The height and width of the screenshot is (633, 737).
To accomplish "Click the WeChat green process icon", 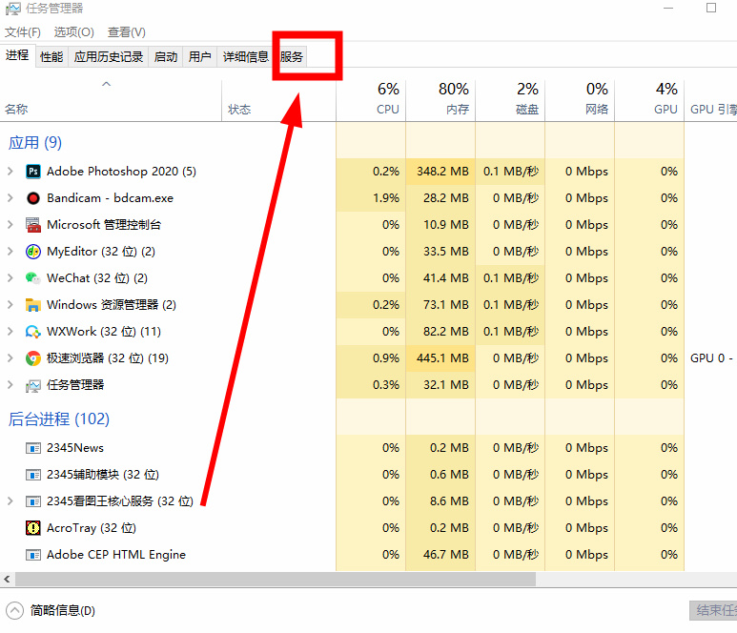I will (32, 278).
